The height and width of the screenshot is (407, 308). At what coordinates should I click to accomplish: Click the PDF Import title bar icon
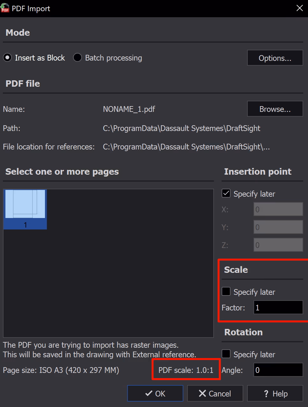(x=5, y=8)
